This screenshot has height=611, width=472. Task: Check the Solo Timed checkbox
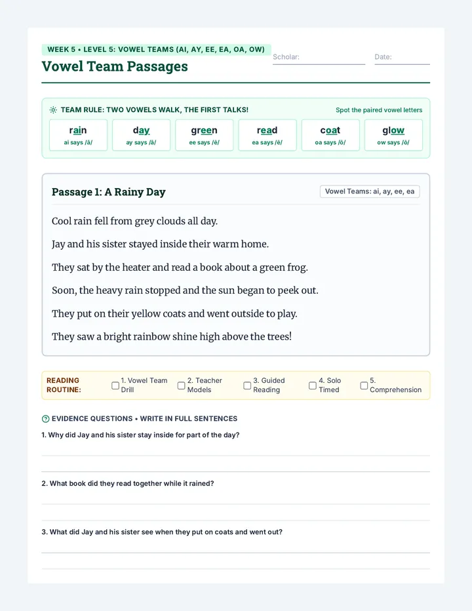tap(313, 385)
